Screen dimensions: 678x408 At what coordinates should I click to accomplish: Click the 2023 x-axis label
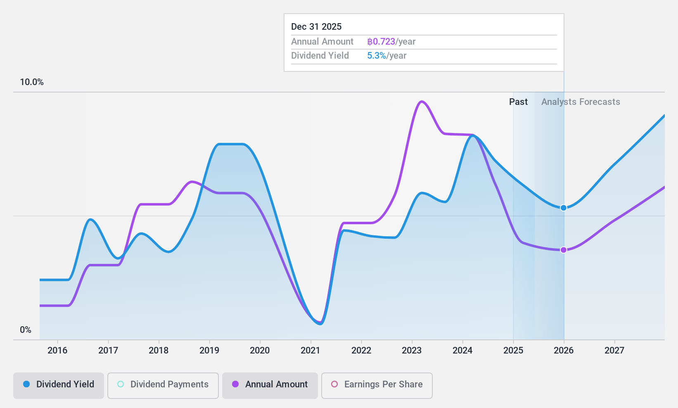[412, 351]
